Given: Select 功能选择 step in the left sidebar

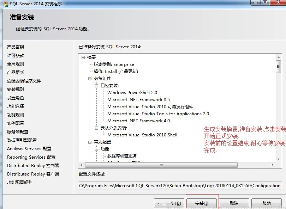Looking at the screenshot, I should (16, 106).
